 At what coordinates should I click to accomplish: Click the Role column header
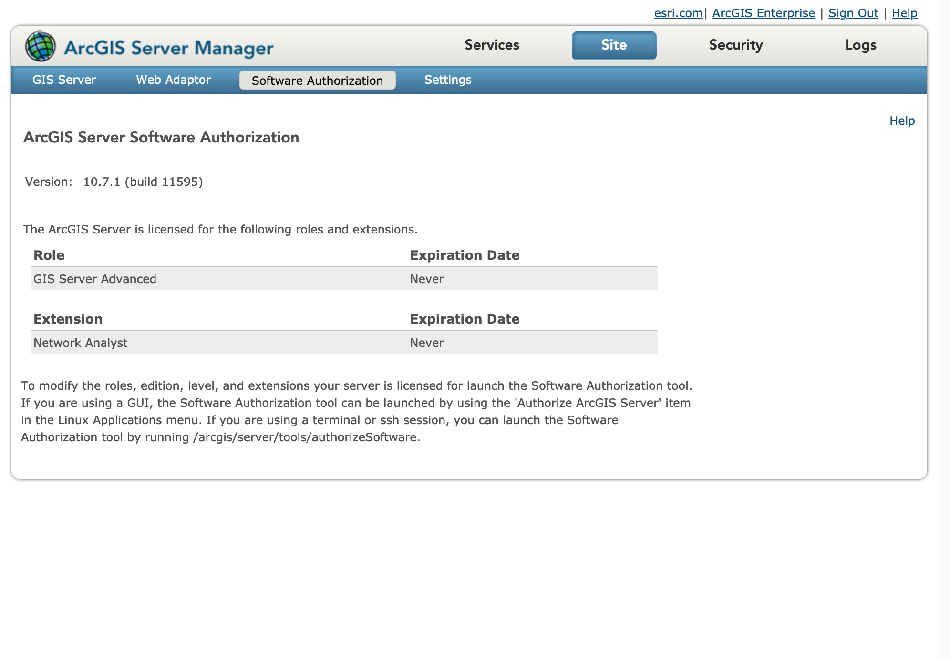(49, 255)
